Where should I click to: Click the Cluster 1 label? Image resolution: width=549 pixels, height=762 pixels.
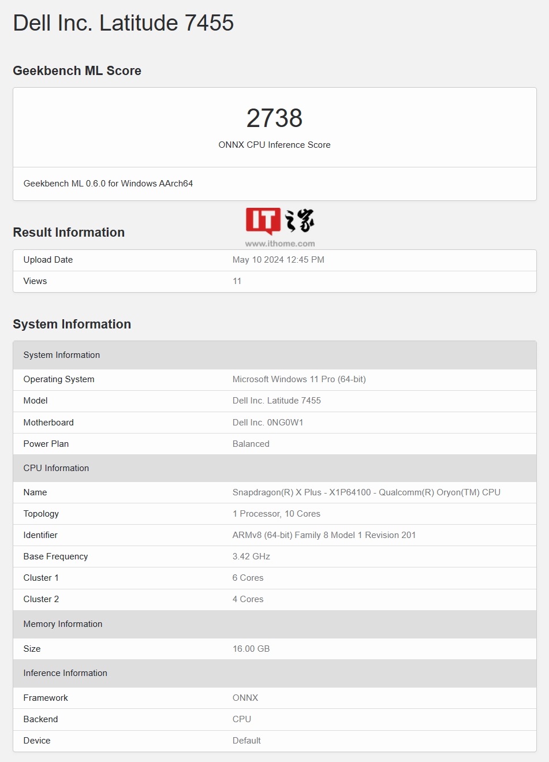coord(41,578)
